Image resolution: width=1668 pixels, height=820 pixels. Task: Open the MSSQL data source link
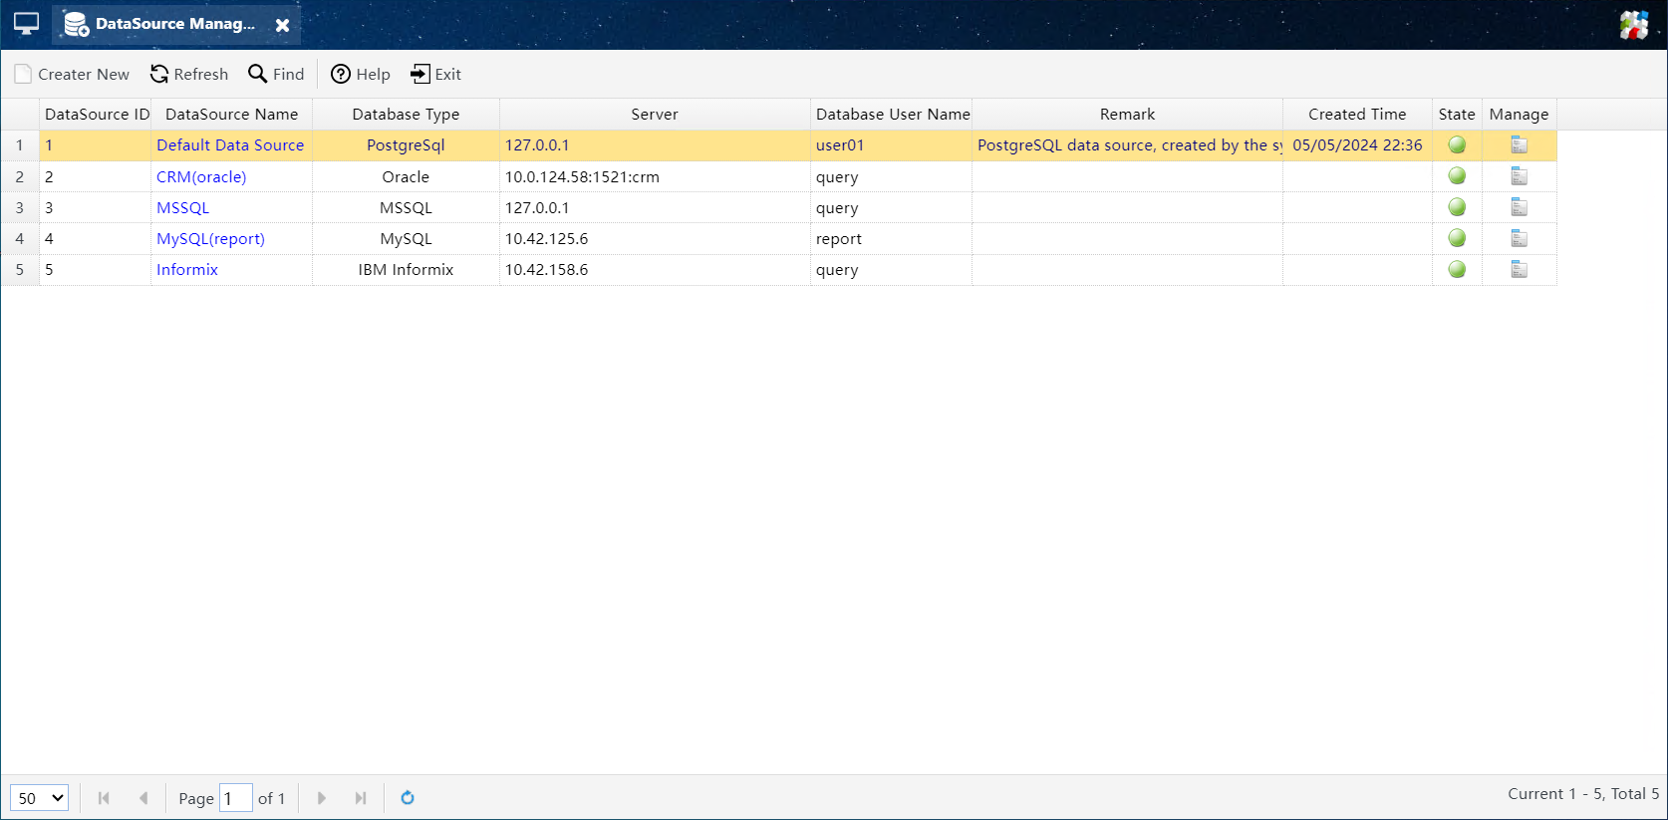tap(182, 208)
